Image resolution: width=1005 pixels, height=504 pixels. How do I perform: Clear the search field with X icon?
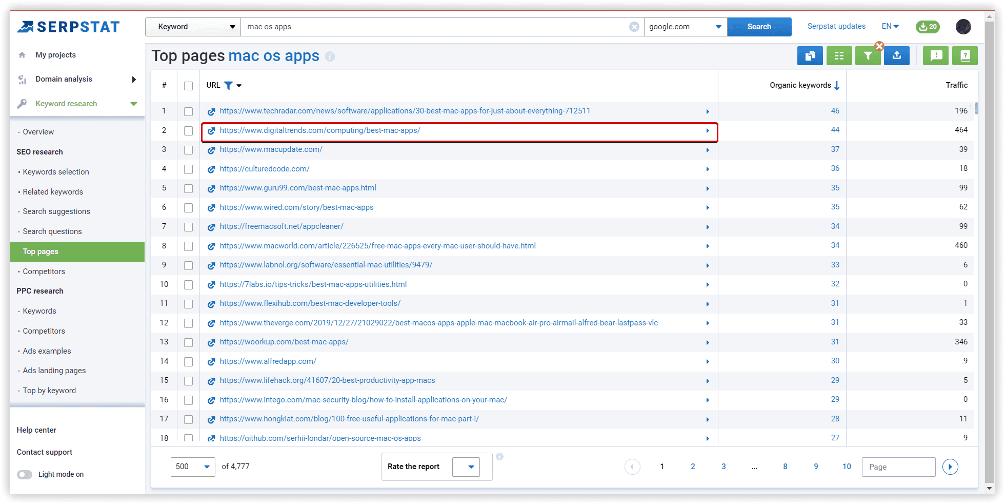pyautogui.click(x=634, y=27)
